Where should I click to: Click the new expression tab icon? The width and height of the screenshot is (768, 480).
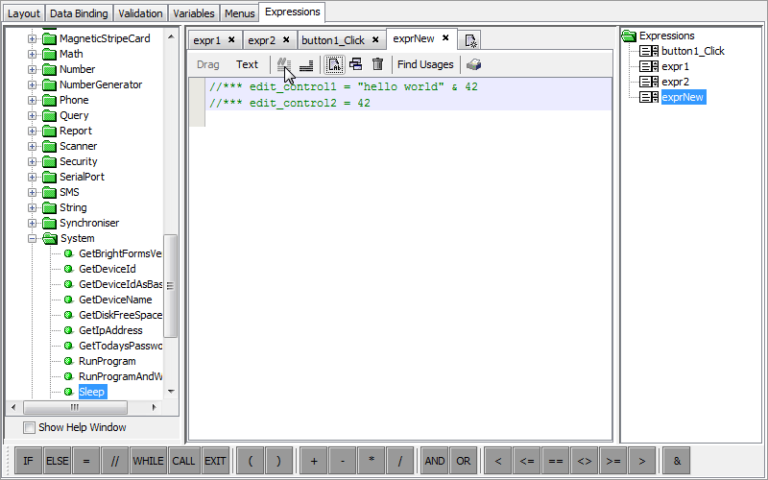(x=470, y=39)
